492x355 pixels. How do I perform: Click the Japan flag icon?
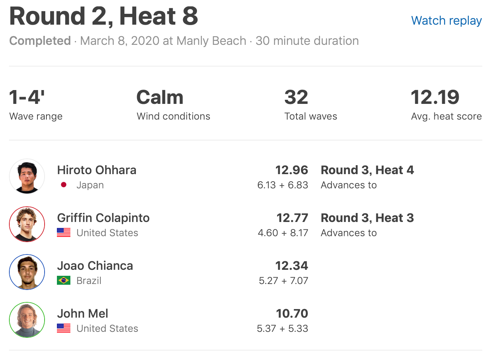coord(64,185)
